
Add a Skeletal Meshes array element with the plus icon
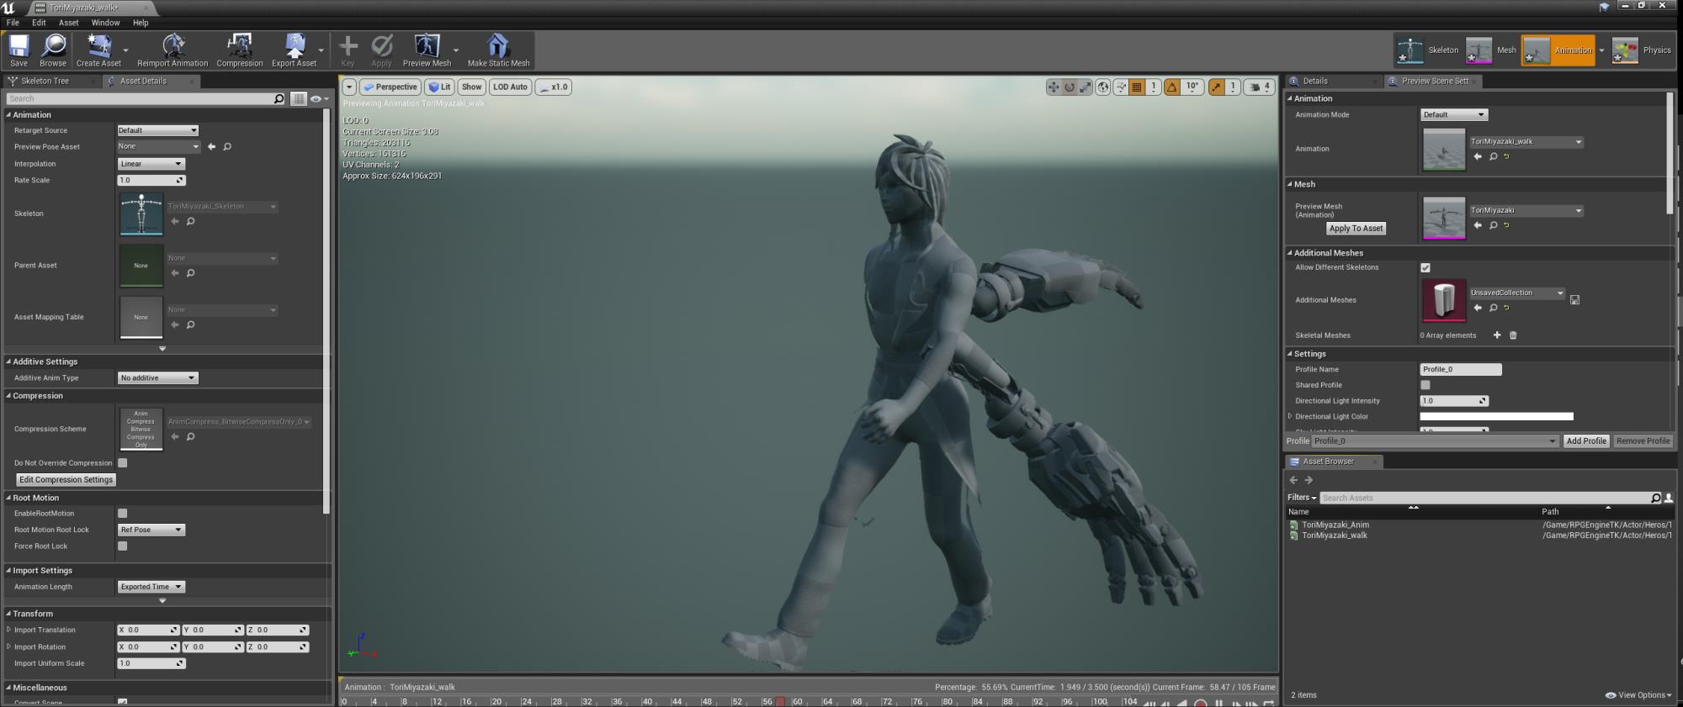[x=1497, y=335]
